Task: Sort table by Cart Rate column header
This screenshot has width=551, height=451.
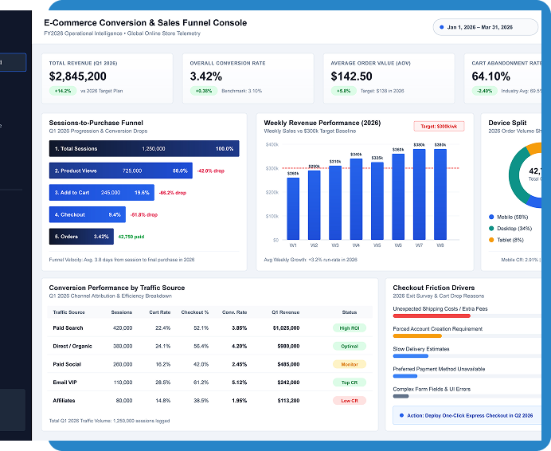Action: coord(160,312)
